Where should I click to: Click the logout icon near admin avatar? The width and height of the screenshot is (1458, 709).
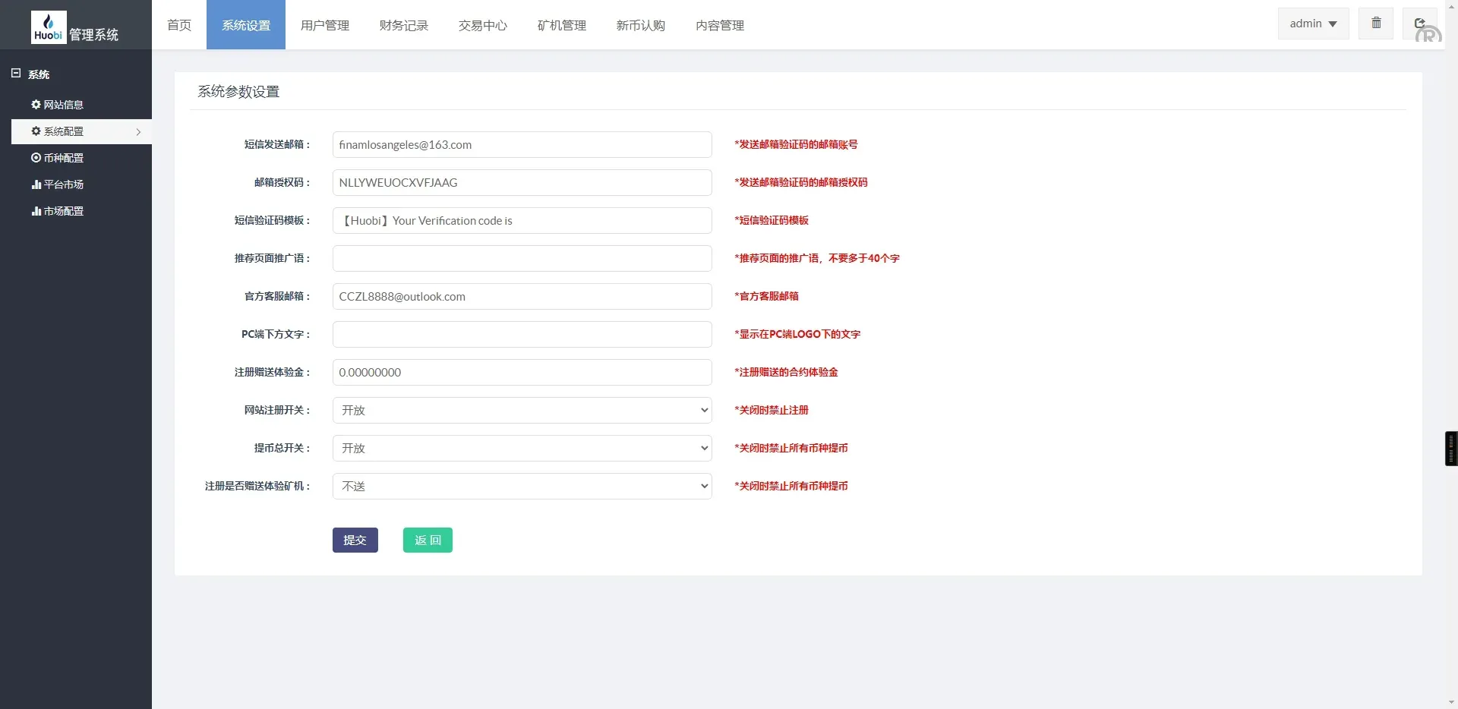[1419, 23]
